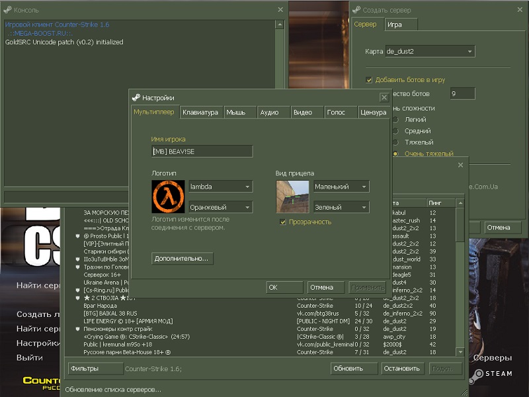The height and width of the screenshot is (397, 529).
Task: Switch to the Цензура tab
Action: (373, 112)
